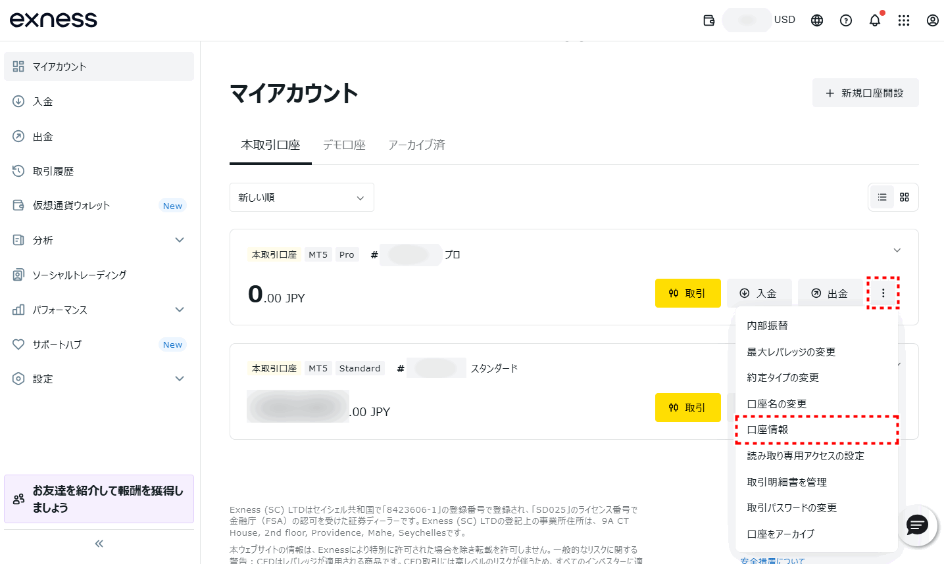Select the grid view icon
The image size is (944, 564).
tap(905, 197)
